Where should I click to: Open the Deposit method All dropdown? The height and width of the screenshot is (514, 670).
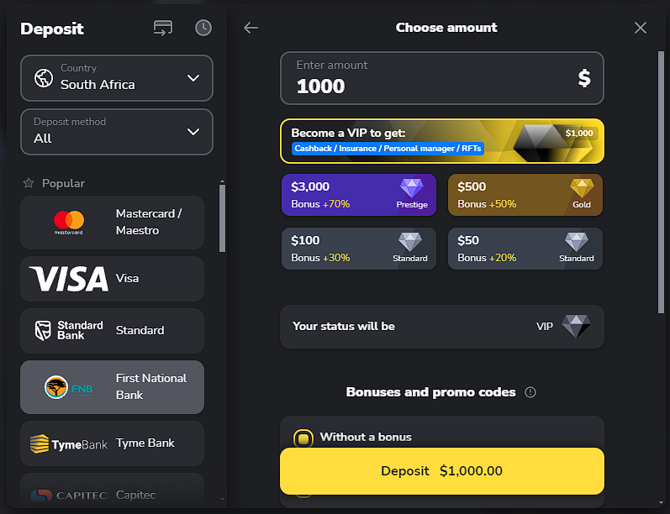(x=117, y=132)
